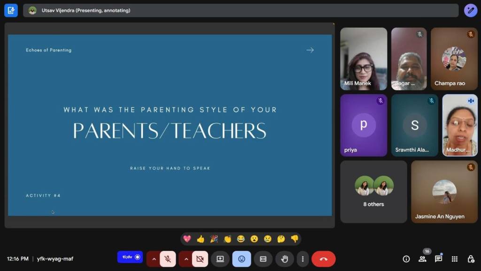Click the Present now screen share icon
This screenshot has height=271, width=481.
click(220, 259)
